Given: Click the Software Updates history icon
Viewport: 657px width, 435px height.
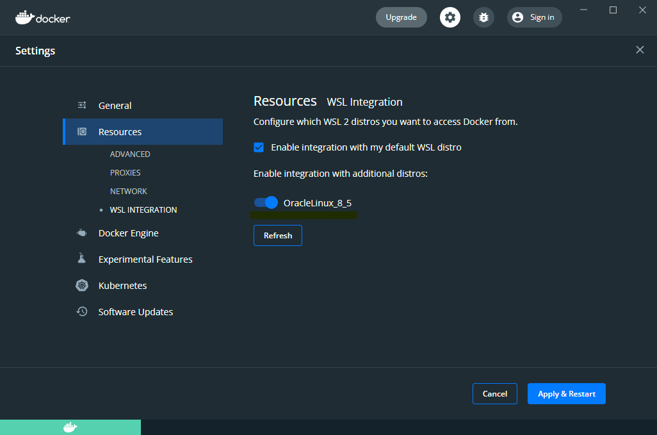Looking at the screenshot, I should pos(82,311).
